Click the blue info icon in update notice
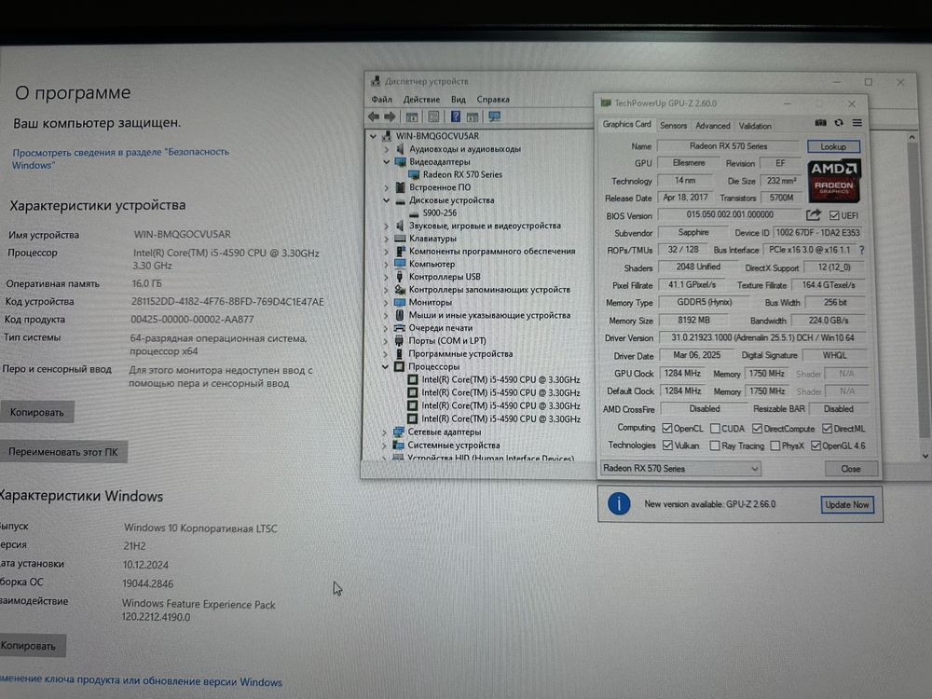Viewport: 932px width, 699px height. pos(619,504)
